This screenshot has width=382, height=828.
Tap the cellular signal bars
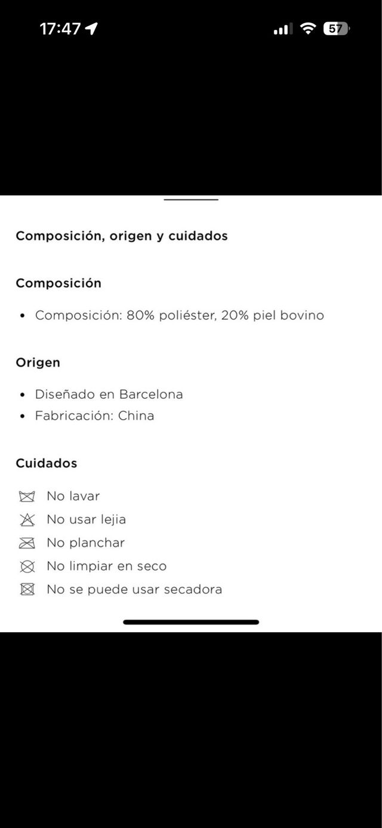point(282,29)
